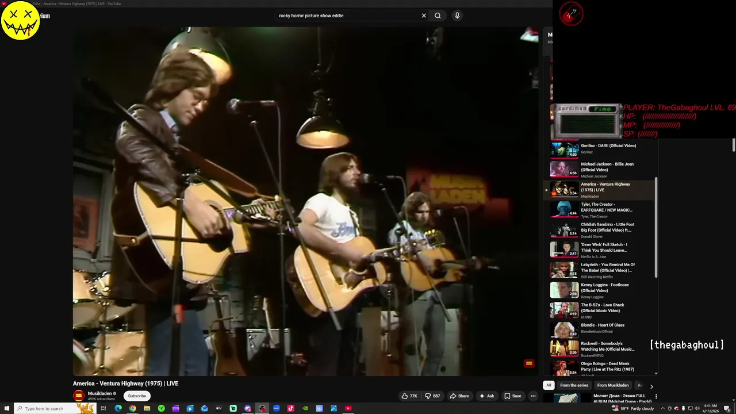Open the clock showing 4:41 AM
The height and width of the screenshot is (414, 736).
click(x=711, y=408)
